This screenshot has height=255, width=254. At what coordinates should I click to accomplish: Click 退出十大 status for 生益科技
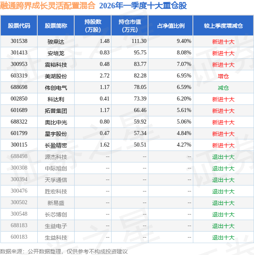pyautogui.click(x=223, y=238)
